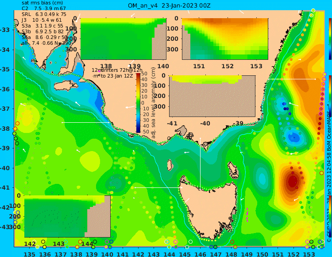Click the -33 latitude label on left axis
This screenshot has width=332, height=257.
pyautogui.click(x=5, y=30)
